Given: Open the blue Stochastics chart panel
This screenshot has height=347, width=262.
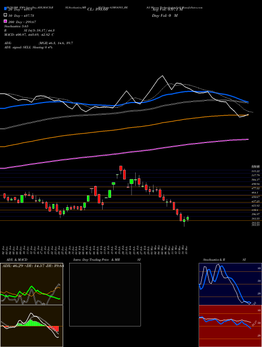Looking at the screenshot, I should click(x=230, y=284).
